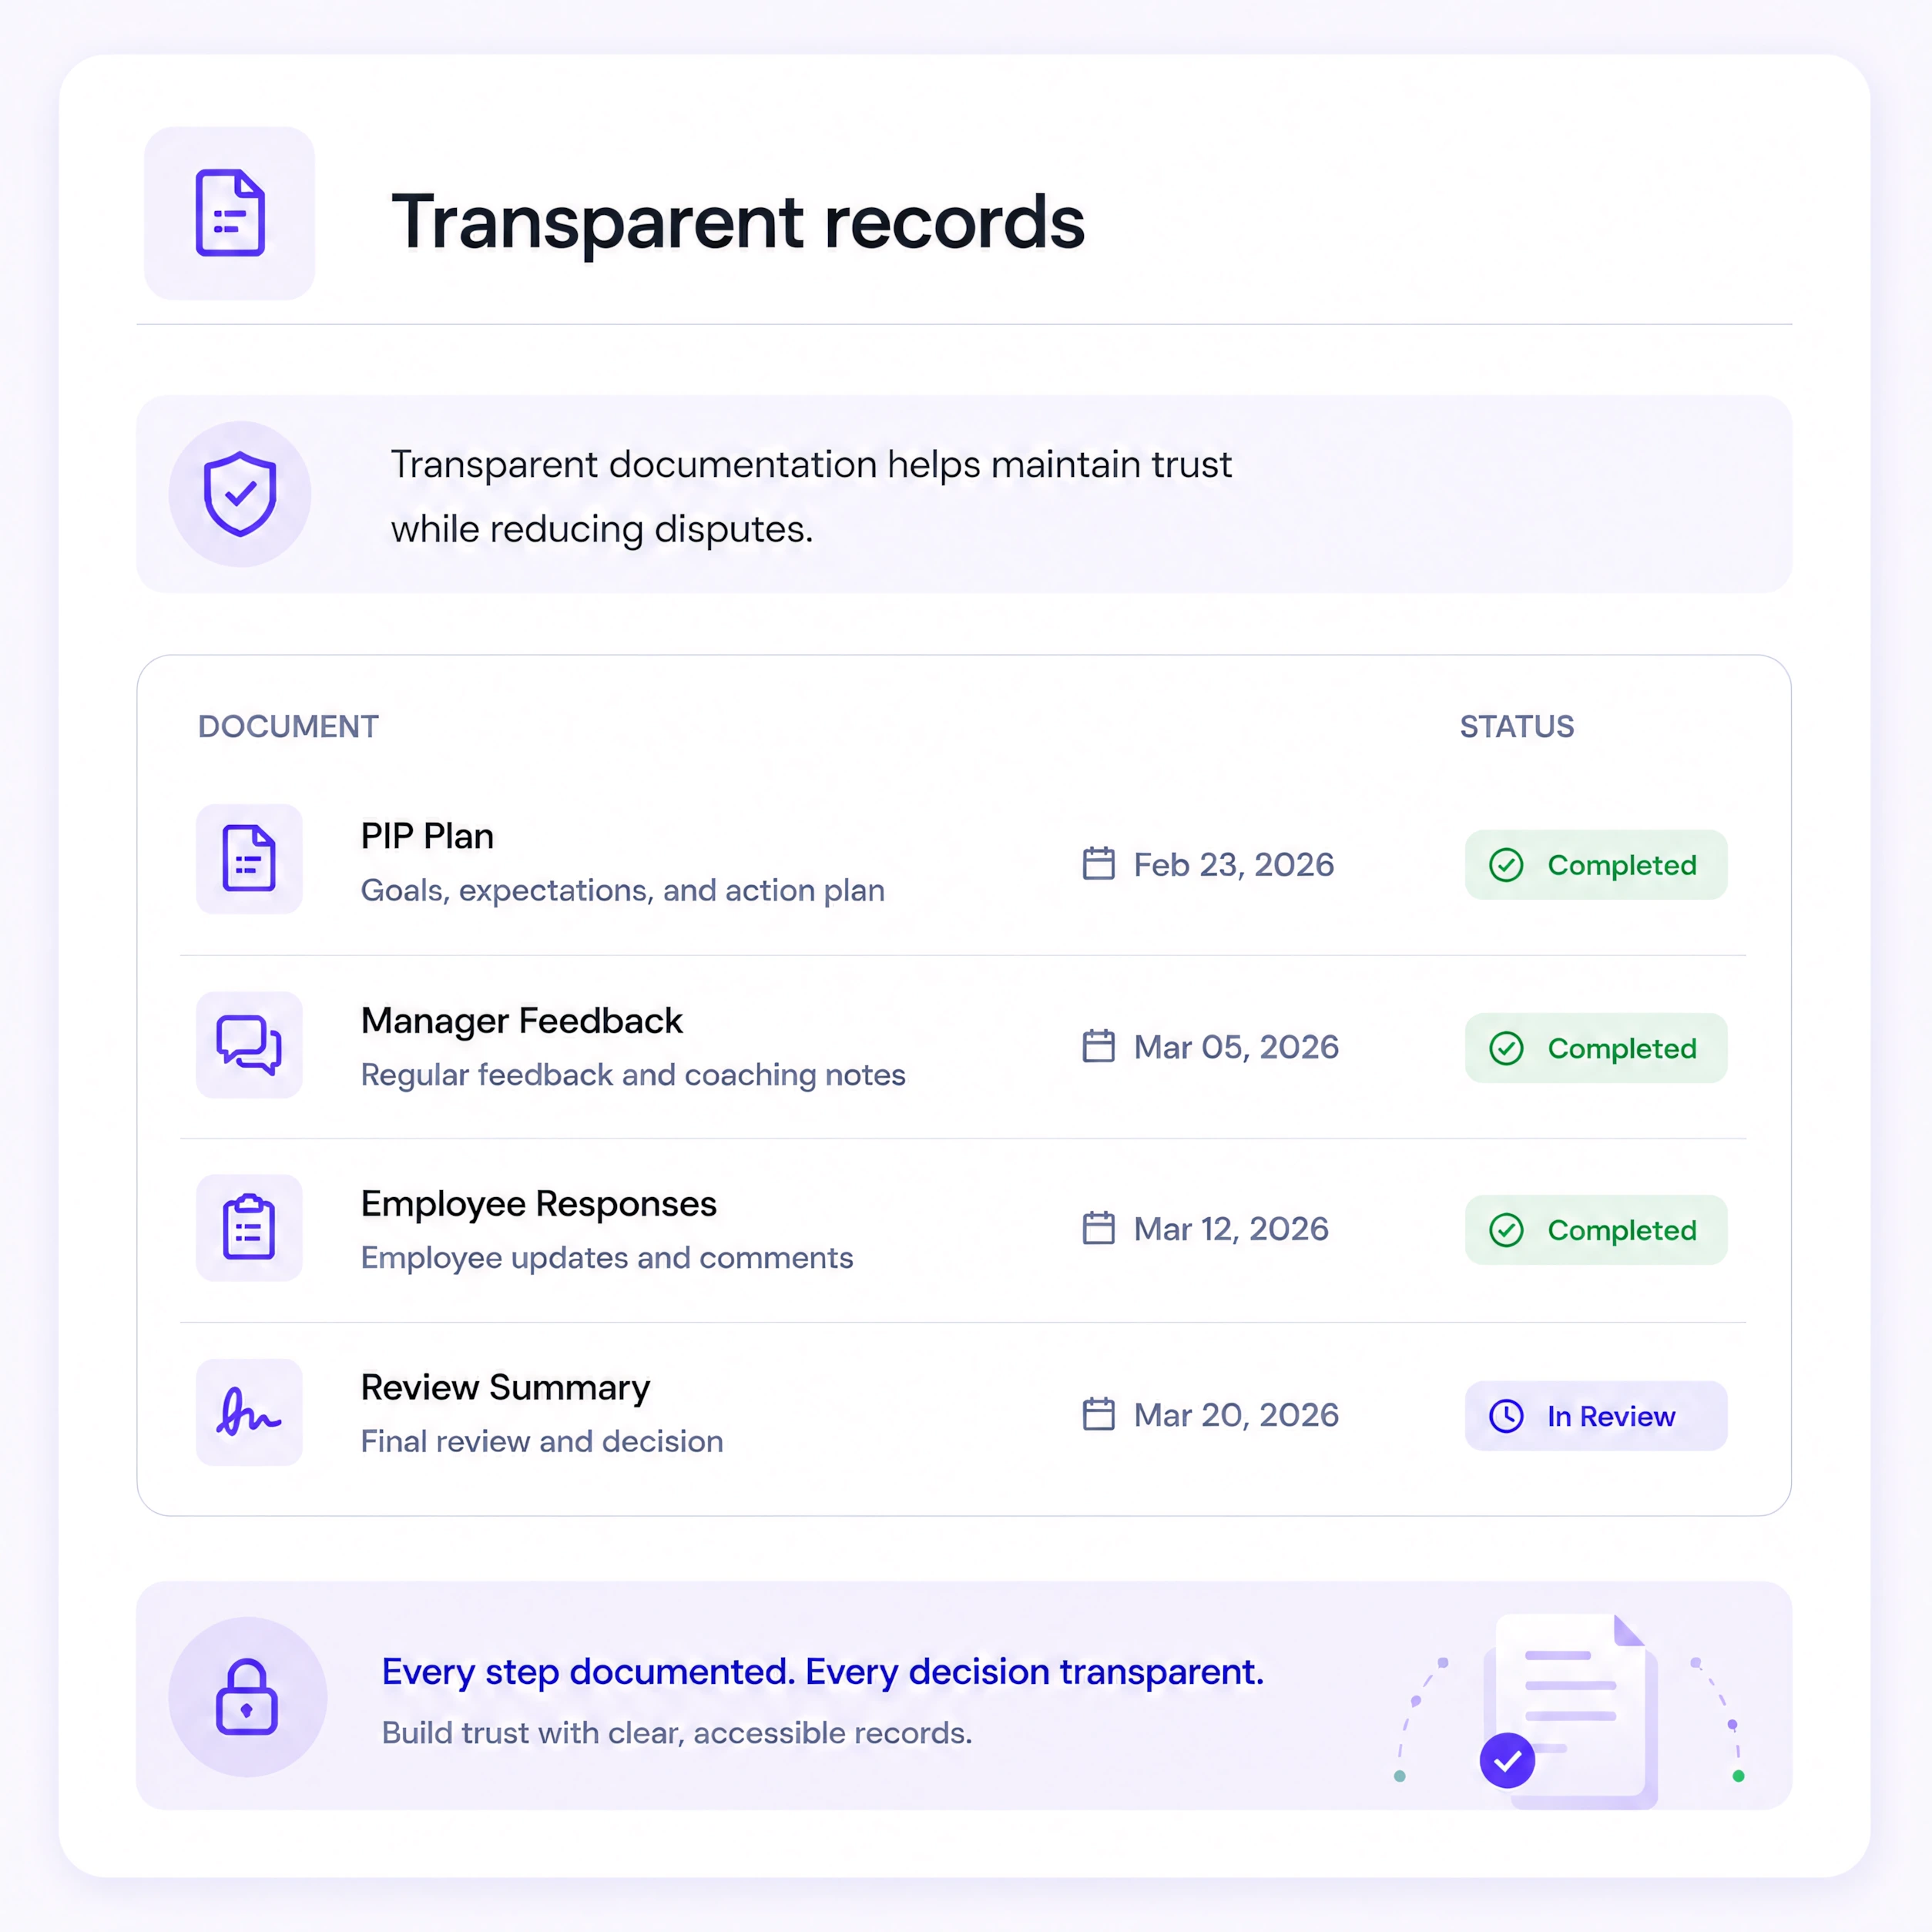The height and width of the screenshot is (1932, 1932).
Task: Click 'Employee updates and comments' description
Action: [x=607, y=1258]
